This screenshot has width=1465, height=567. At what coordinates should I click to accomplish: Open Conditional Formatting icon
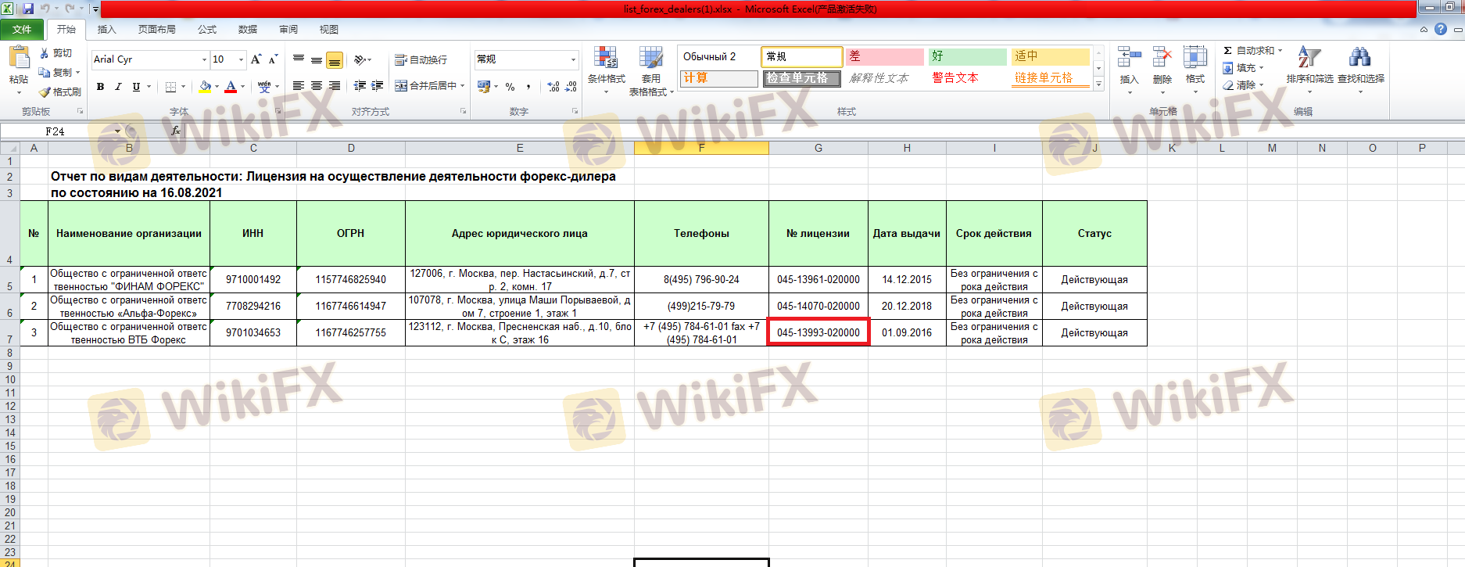point(606,59)
